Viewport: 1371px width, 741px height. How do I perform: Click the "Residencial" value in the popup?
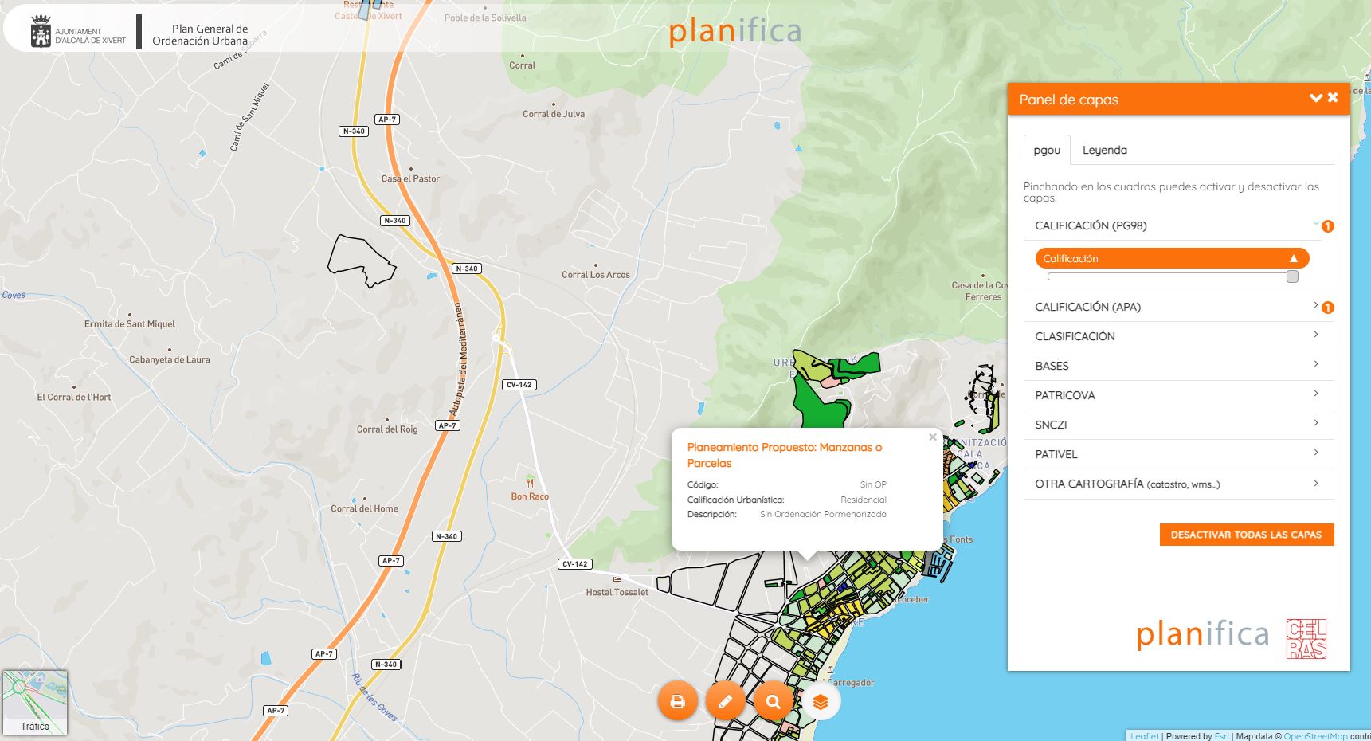click(864, 500)
